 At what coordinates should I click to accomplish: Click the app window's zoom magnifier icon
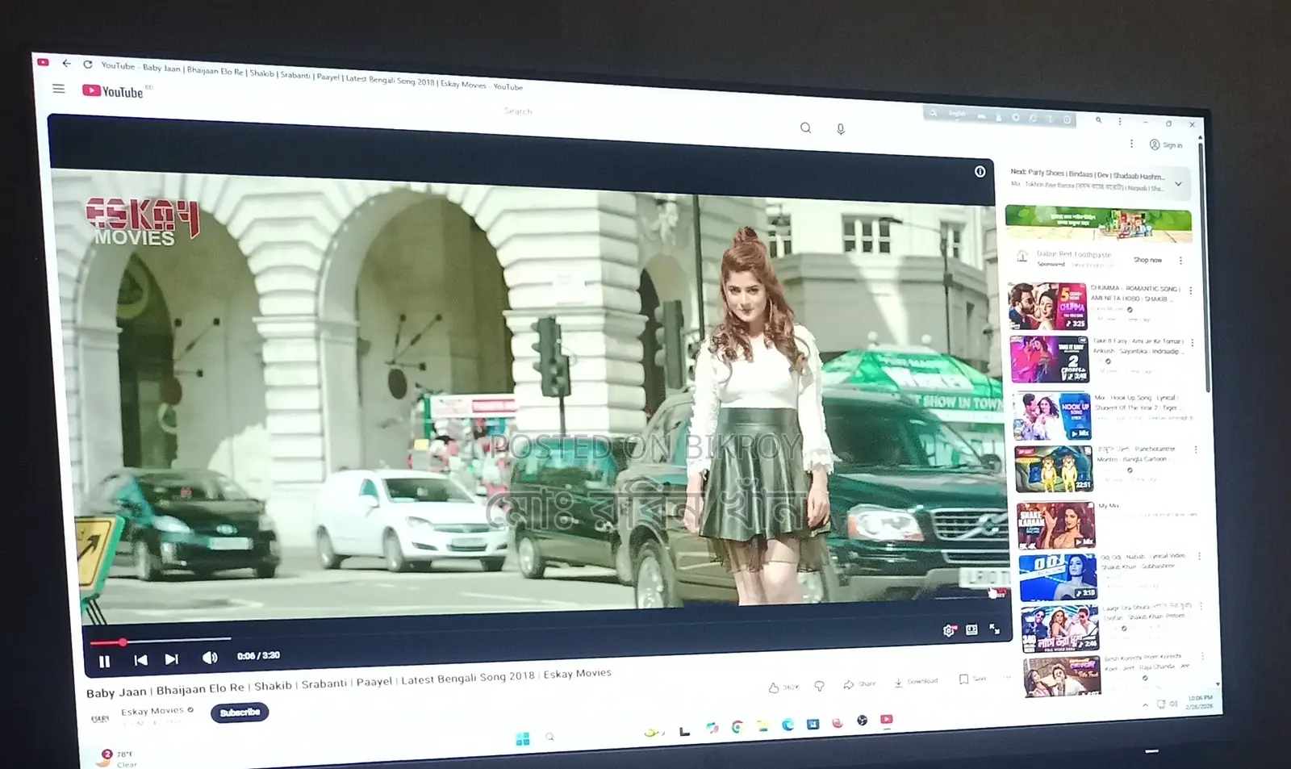click(1098, 120)
